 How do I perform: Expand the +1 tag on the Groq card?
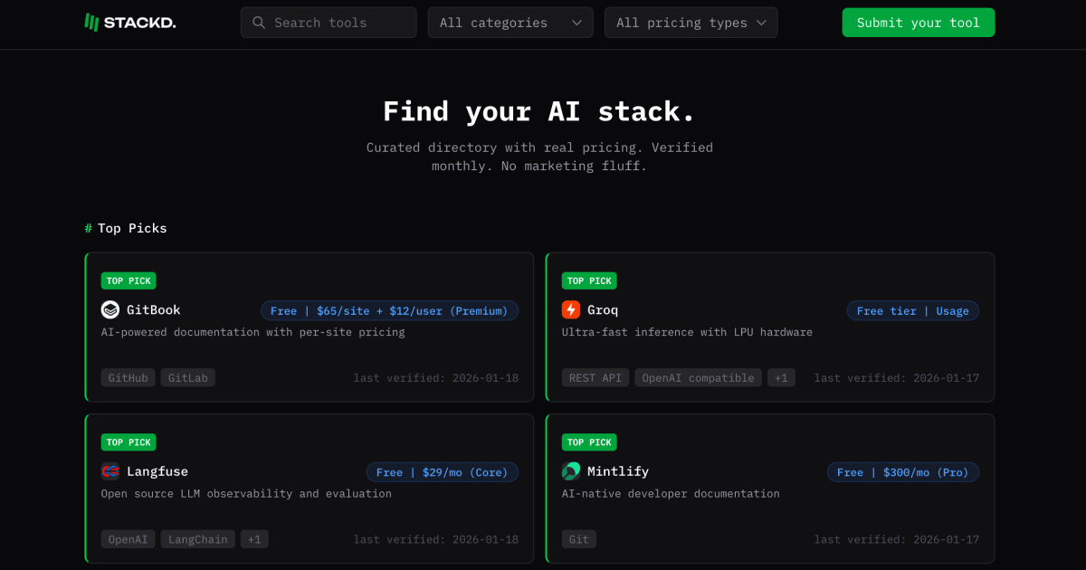point(781,377)
